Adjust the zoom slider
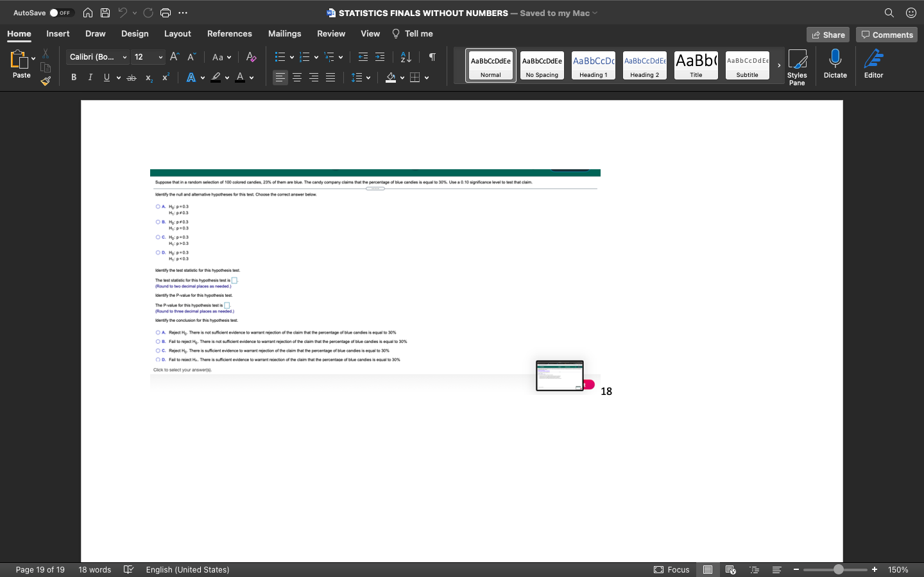Image resolution: width=924 pixels, height=577 pixels. pyautogui.click(x=839, y=569)
